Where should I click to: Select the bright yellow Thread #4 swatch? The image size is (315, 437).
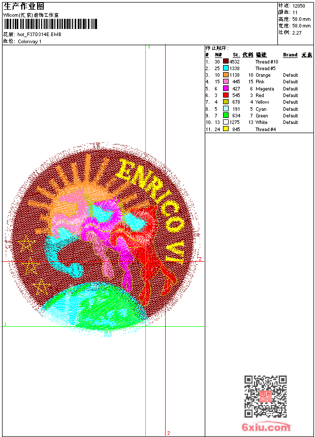click(226, 129)
